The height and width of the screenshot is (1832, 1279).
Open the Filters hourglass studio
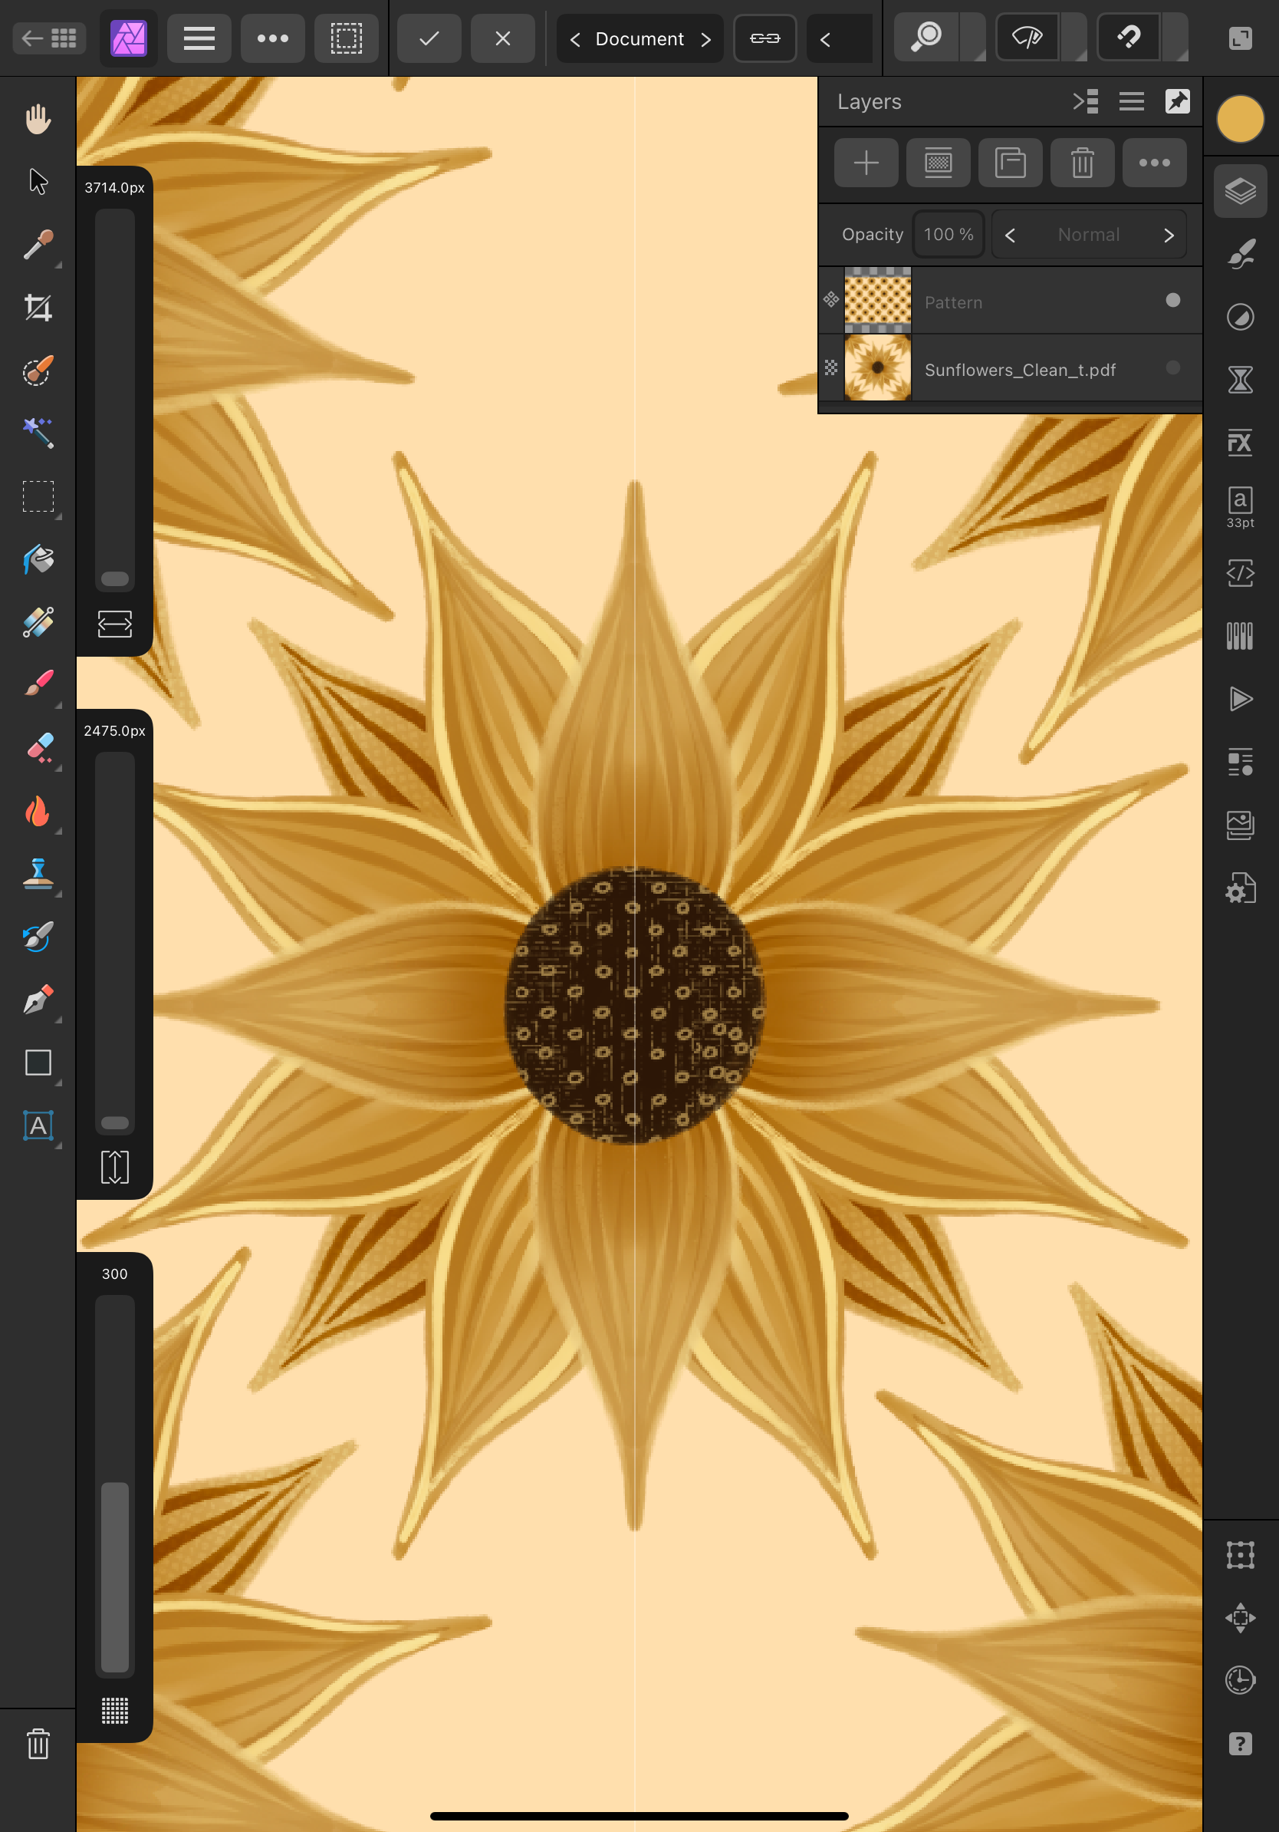pos(1240,380)
